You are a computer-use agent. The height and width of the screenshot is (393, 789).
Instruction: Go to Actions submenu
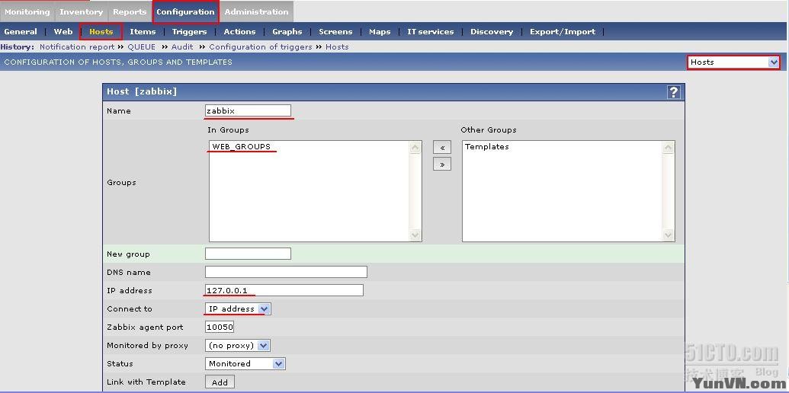239,32
